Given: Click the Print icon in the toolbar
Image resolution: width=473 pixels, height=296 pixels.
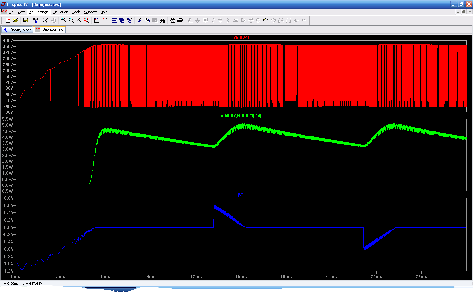Looking at the screenshot, I should click(x=180, y=20).
